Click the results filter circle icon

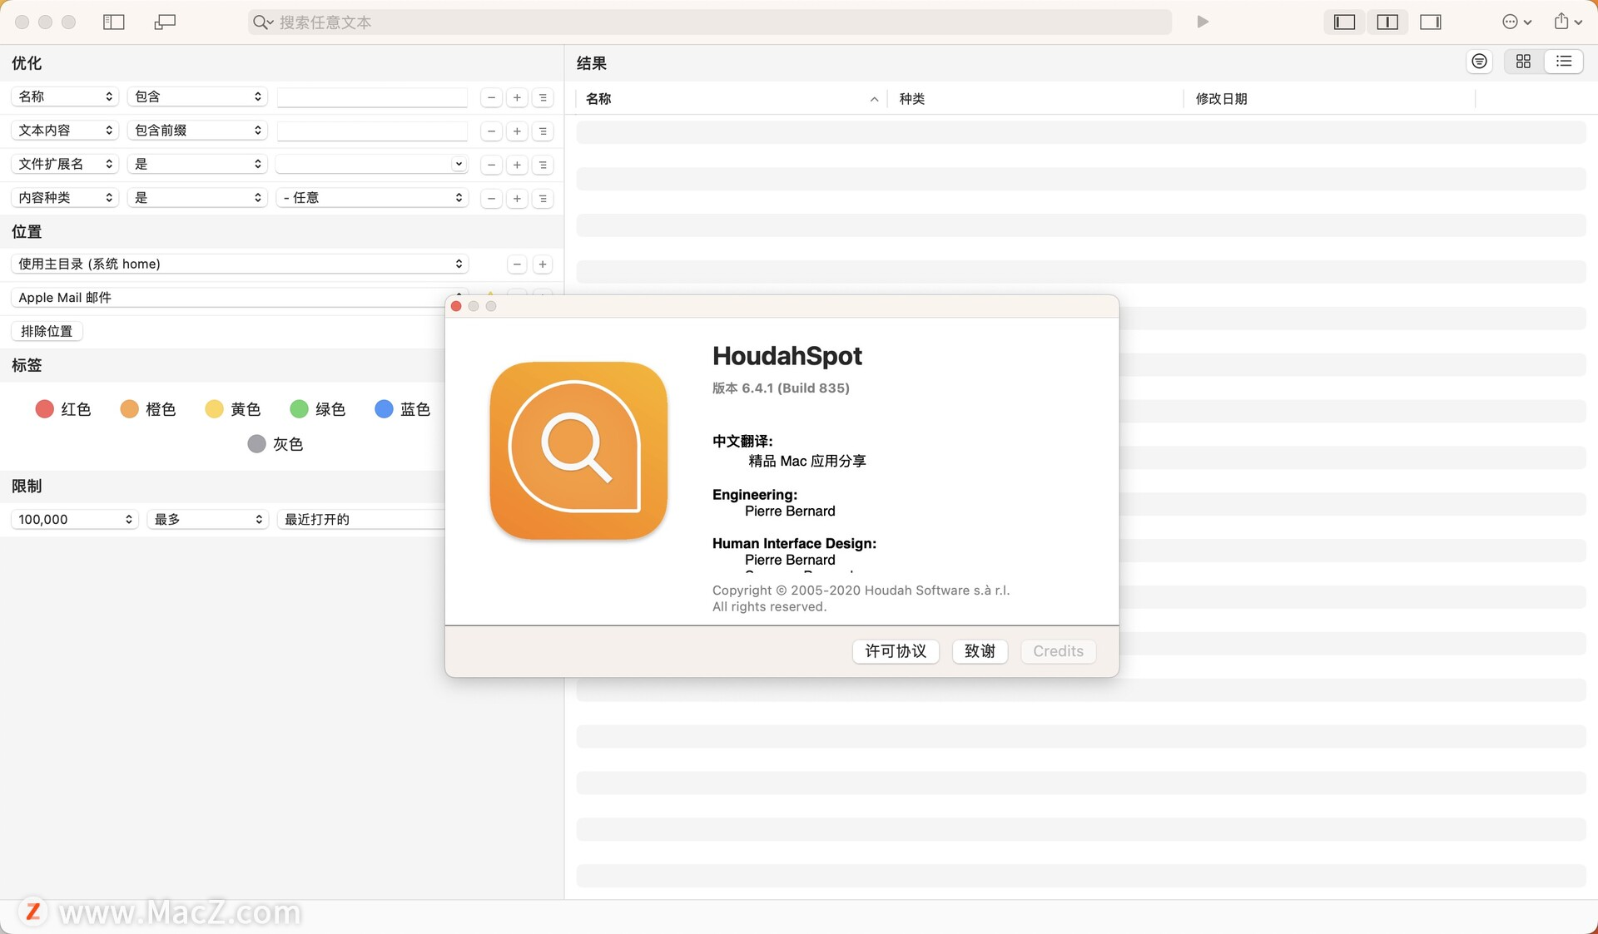click(1479, 62)
